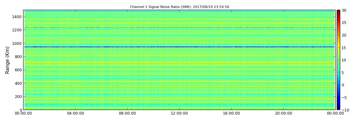Click the colorbar value 30

(x=344, y=10)
